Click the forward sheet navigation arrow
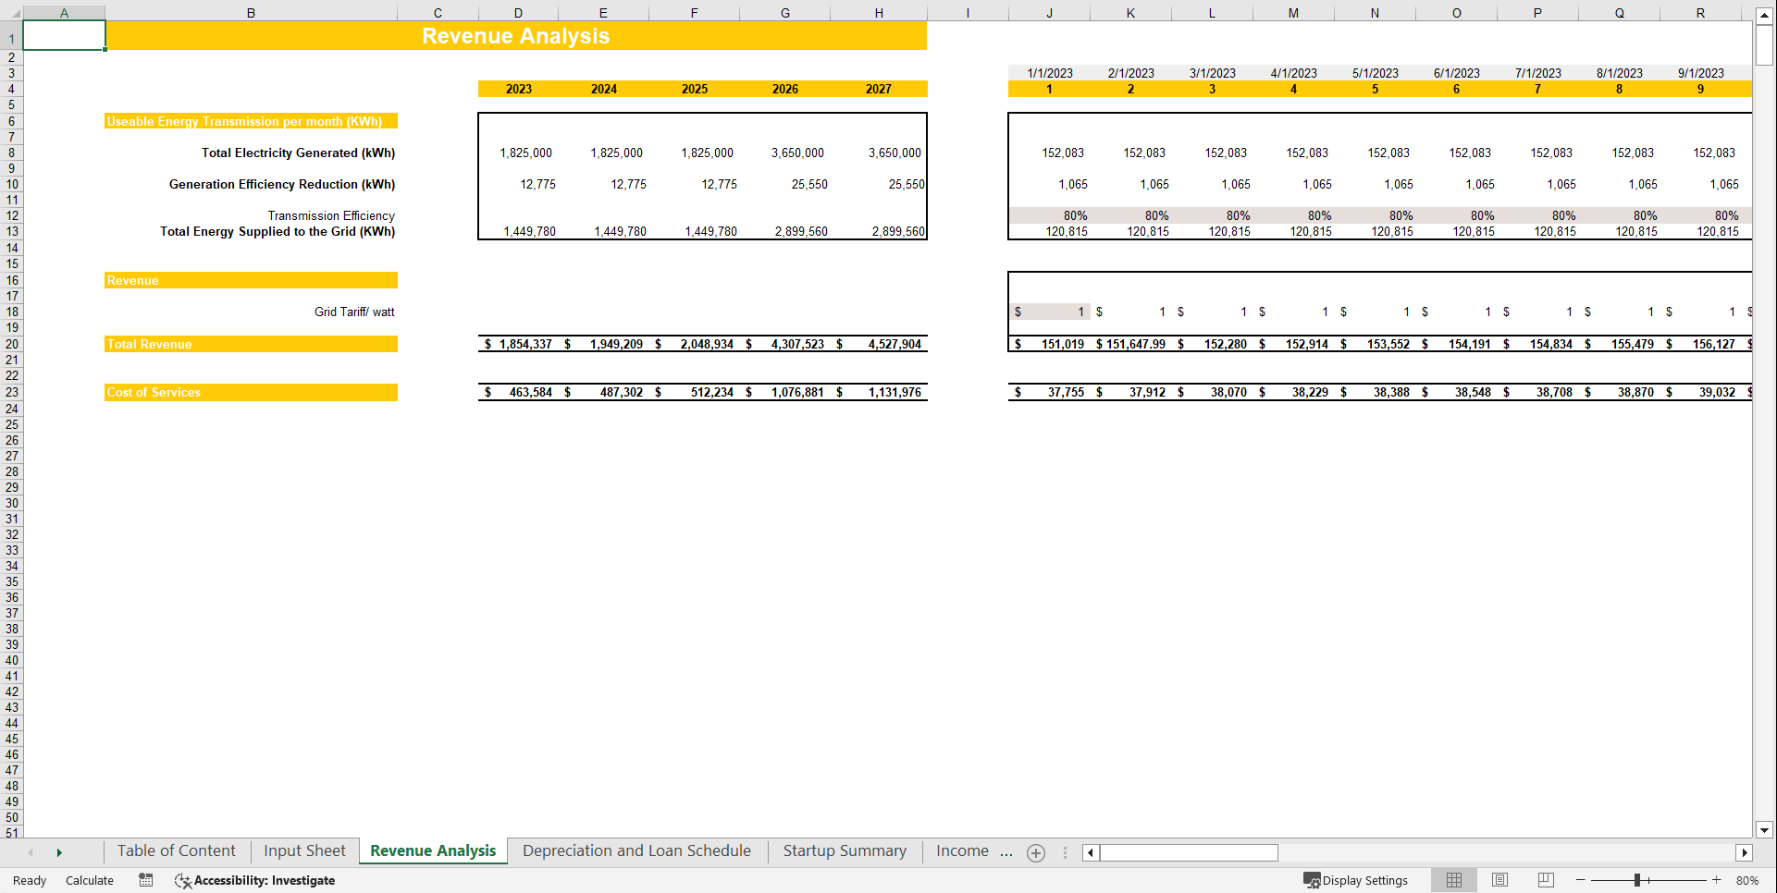1777x893 pixels. (x=59, y=851)
